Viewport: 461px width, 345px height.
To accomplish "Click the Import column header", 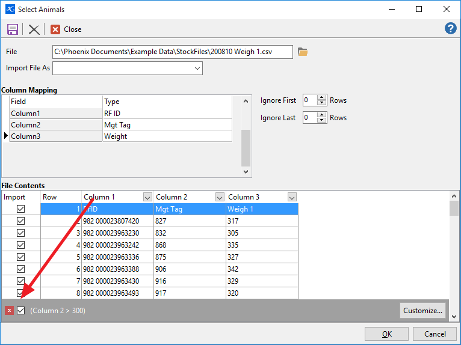I will [21, 197].
